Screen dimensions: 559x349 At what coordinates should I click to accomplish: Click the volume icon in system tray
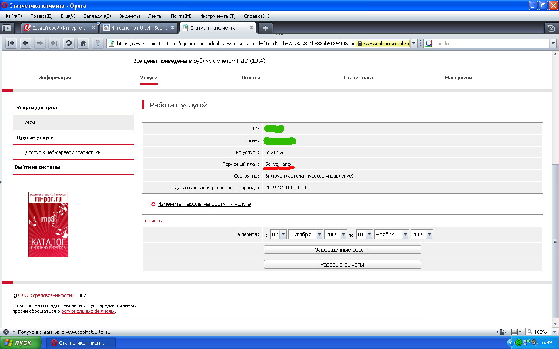(527, 342)
